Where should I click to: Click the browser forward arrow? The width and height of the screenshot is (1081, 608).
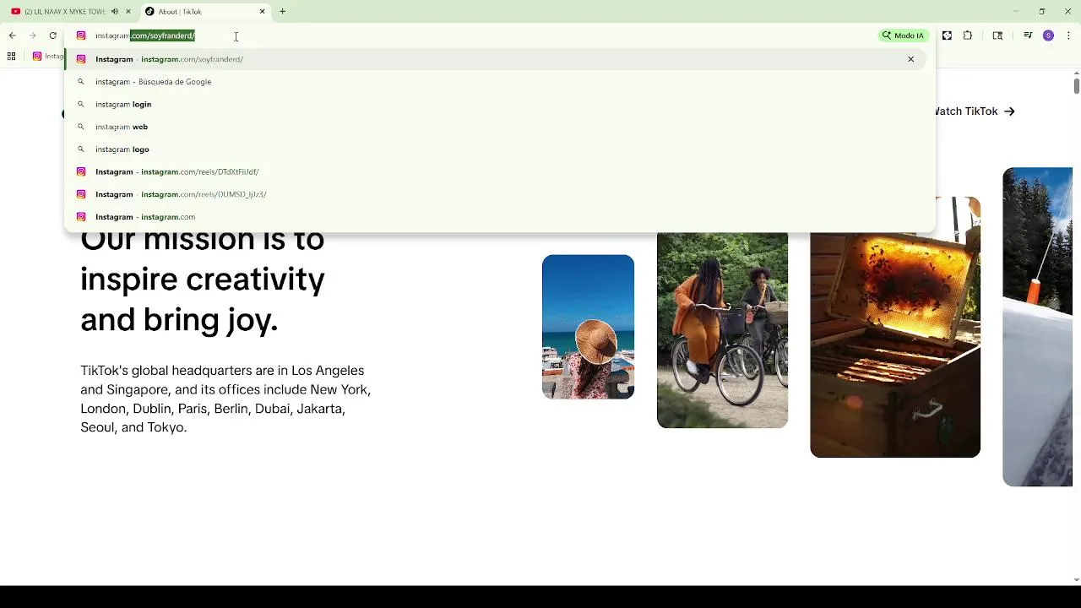pyautogui.click(x=33, y=35)
